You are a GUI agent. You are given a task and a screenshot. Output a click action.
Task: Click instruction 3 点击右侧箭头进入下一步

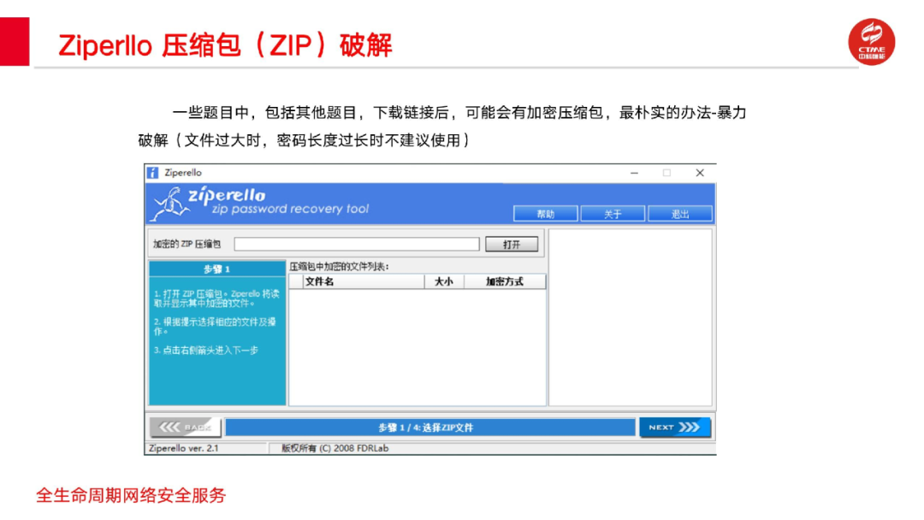(x=206, y=351)
